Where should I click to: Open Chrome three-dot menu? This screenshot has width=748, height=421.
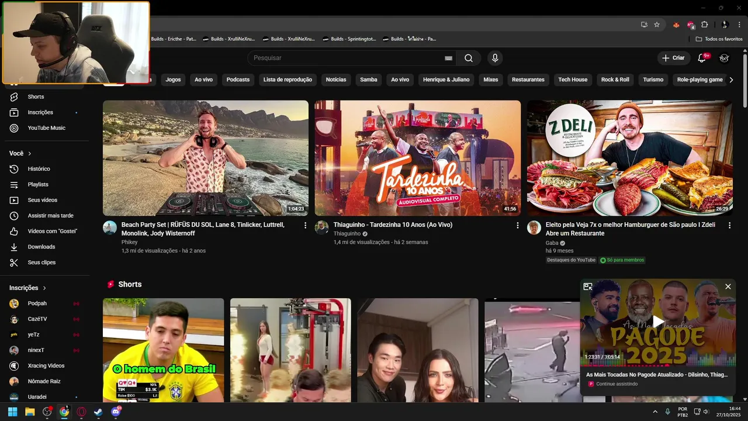pyautogui.click(x=739, y=25)
